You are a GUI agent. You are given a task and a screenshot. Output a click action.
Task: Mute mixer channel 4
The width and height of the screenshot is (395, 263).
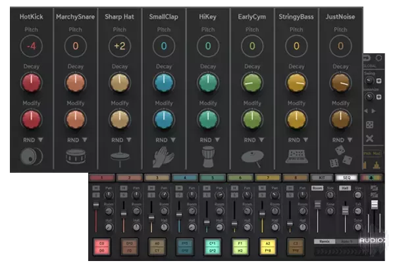tap(179, 188)
